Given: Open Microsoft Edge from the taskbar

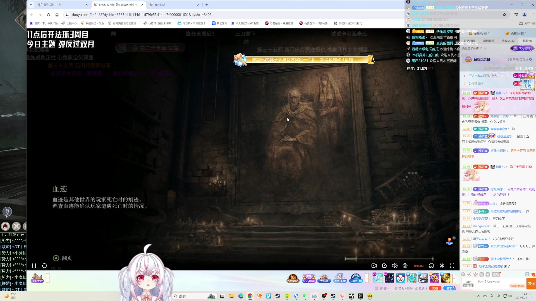Looking at the screenshot, I should tap(241, 296).
